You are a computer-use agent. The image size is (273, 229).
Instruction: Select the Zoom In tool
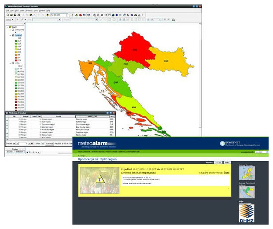click(94, 15)
